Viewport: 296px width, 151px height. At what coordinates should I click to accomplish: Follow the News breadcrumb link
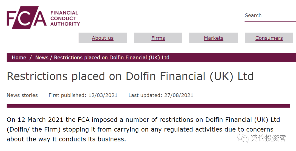pos(42,58)
